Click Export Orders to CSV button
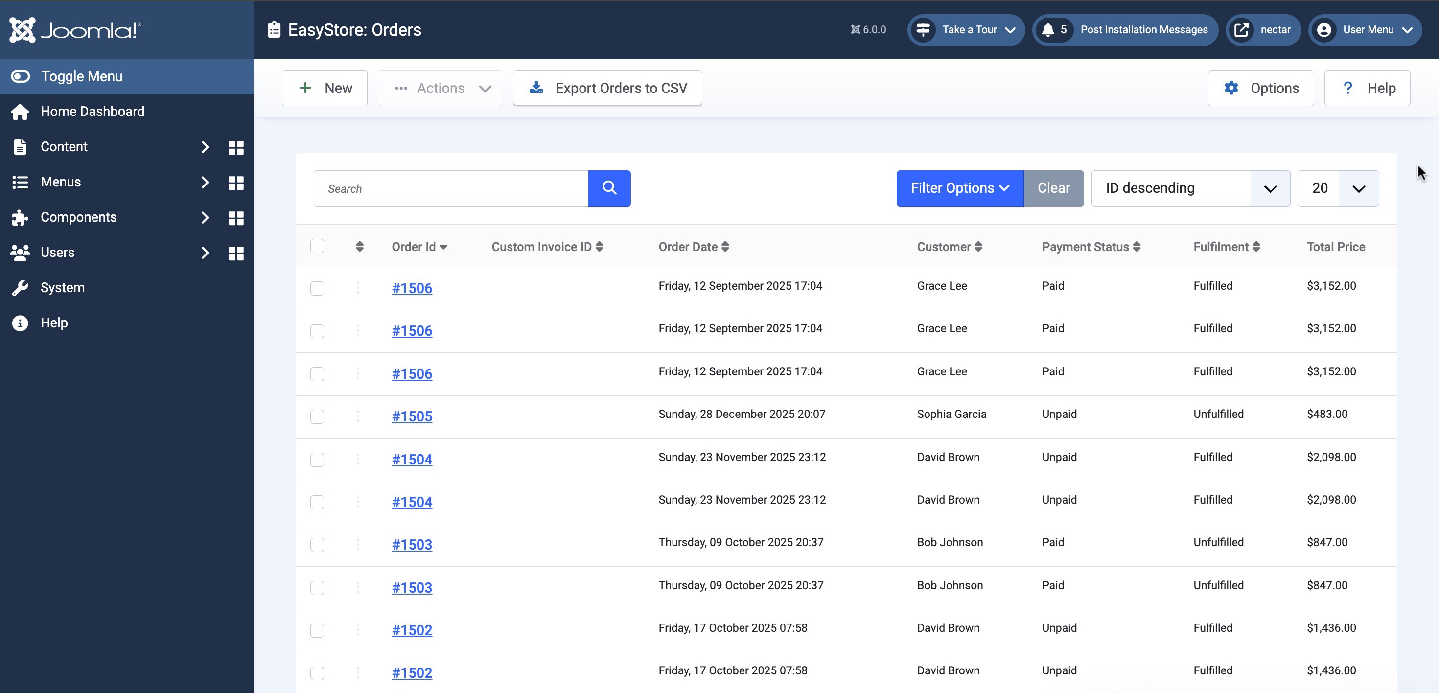Viewport: 1439px width, 693px height. tap(607, 88)
